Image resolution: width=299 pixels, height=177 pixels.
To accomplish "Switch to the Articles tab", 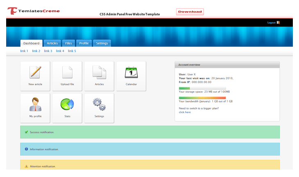I will [x=52, y=43].
